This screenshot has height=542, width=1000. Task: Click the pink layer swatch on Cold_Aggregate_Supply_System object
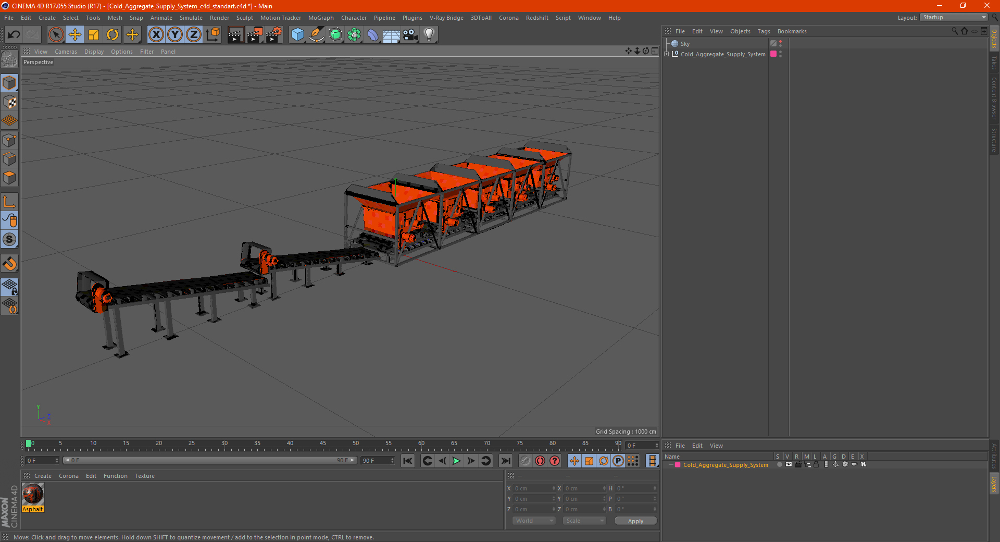point(773,54)
